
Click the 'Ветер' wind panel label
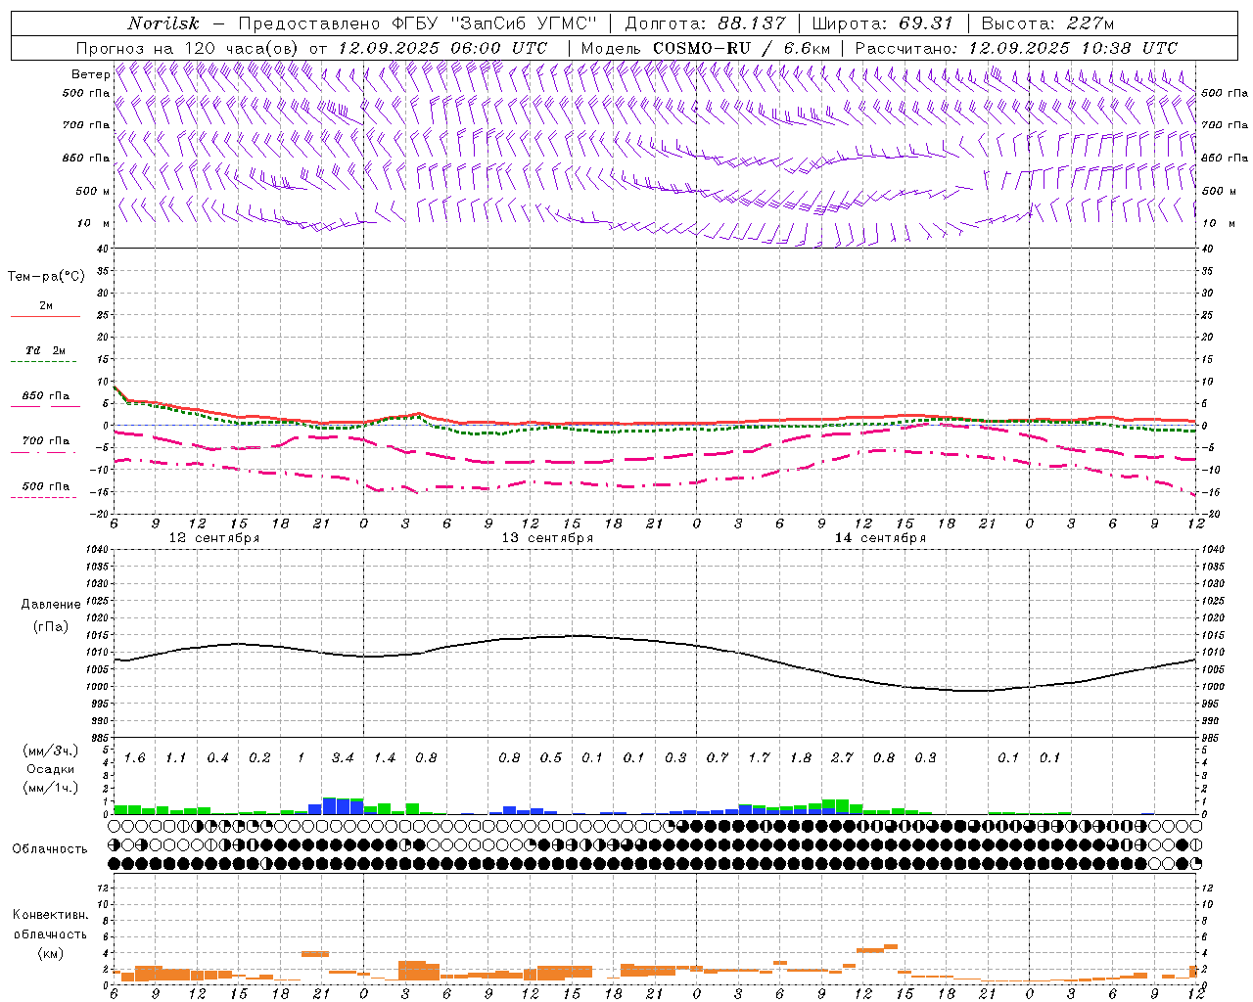[91, 74]
